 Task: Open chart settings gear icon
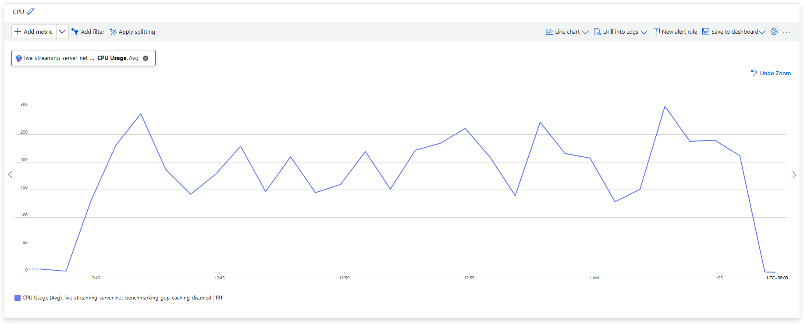[774, 32]
